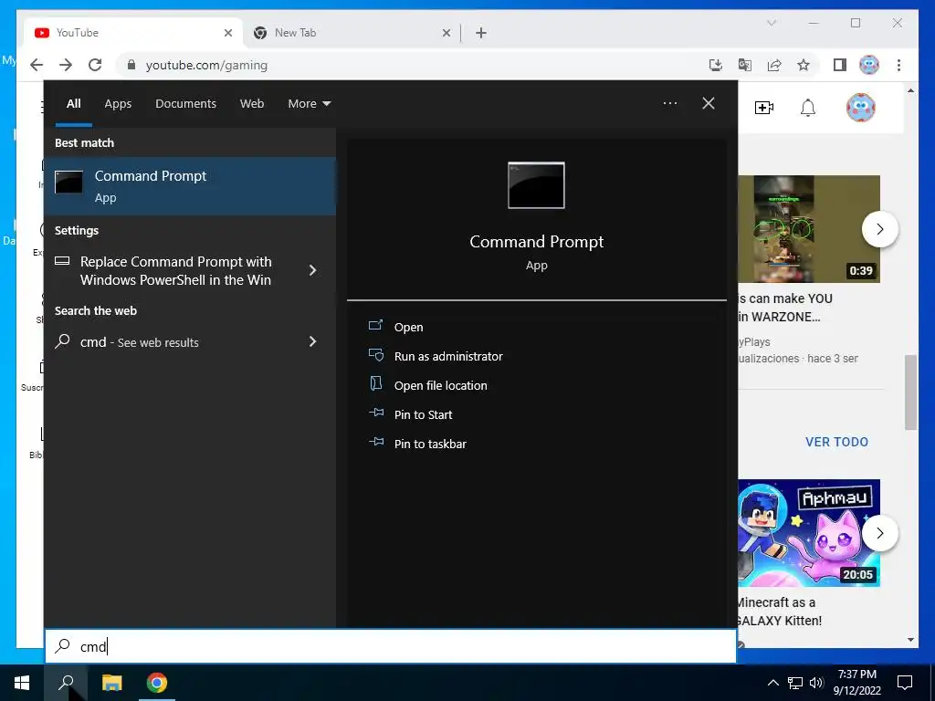Switch to the Apps search filter tab
The height and width of the screenshot is (701, 935).
tap(118, 104)
